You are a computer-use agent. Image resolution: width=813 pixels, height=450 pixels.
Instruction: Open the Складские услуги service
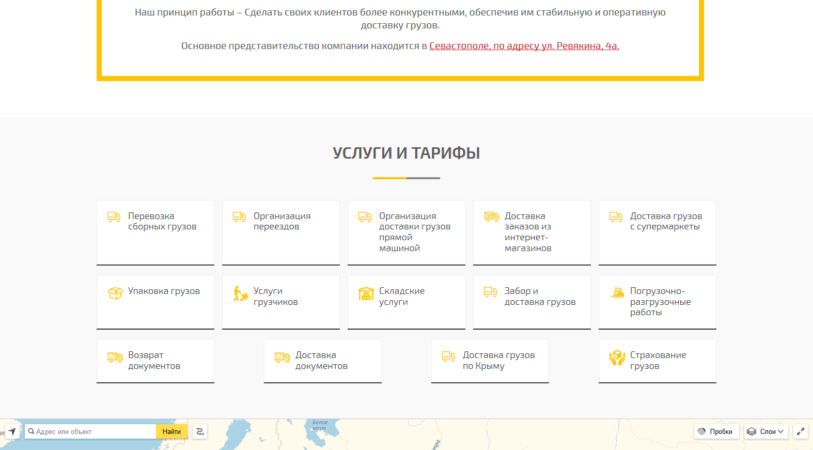tap(406, 302)
